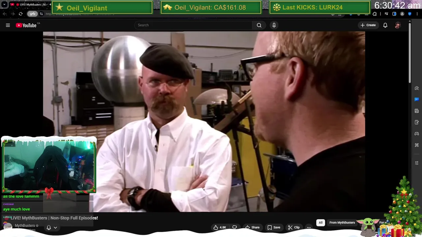422x237 pixels.
Task: Open the shield icon in browser toolbar
Action: [x=410, y=14]
